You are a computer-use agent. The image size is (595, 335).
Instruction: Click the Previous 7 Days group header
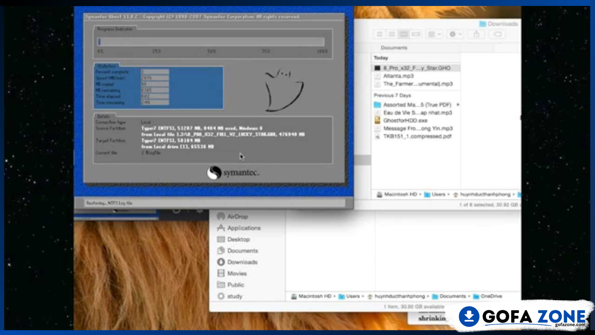(392, 96)
